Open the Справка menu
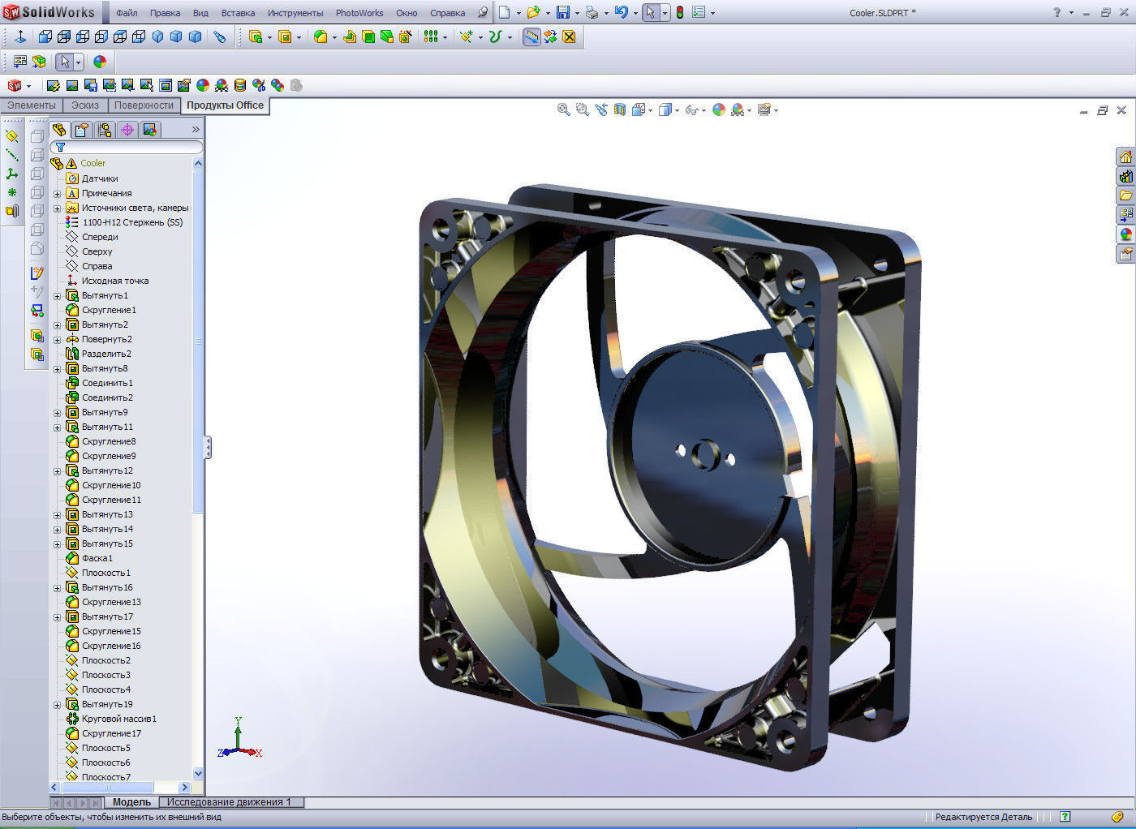 click(447, 13)
